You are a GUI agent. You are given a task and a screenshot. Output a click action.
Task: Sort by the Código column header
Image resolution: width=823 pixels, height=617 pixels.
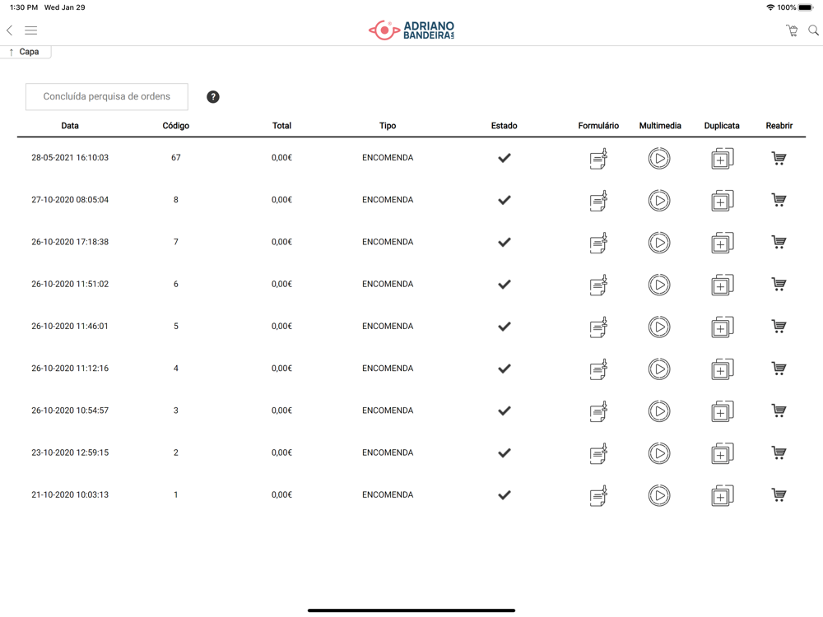click(176, 126)
